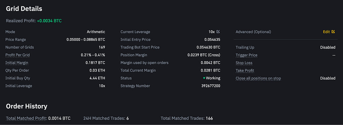The height and width of the screenshot is (125, 343).
Task: Click the Realized Profit +0.0034 BTC value
Action: click(x=49, y=21)
